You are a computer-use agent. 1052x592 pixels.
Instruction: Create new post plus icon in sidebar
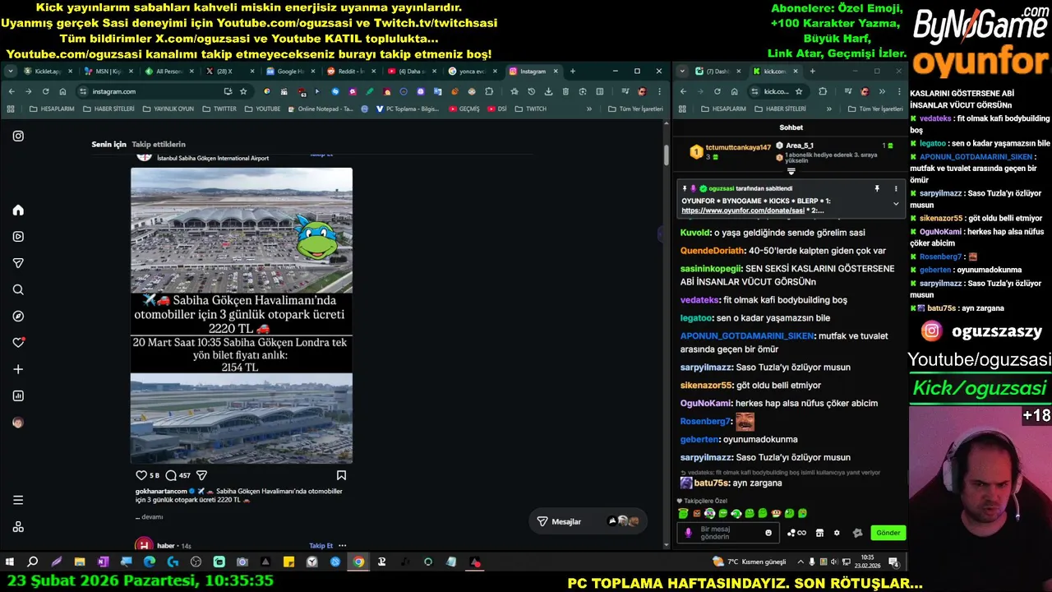[18, 369]
